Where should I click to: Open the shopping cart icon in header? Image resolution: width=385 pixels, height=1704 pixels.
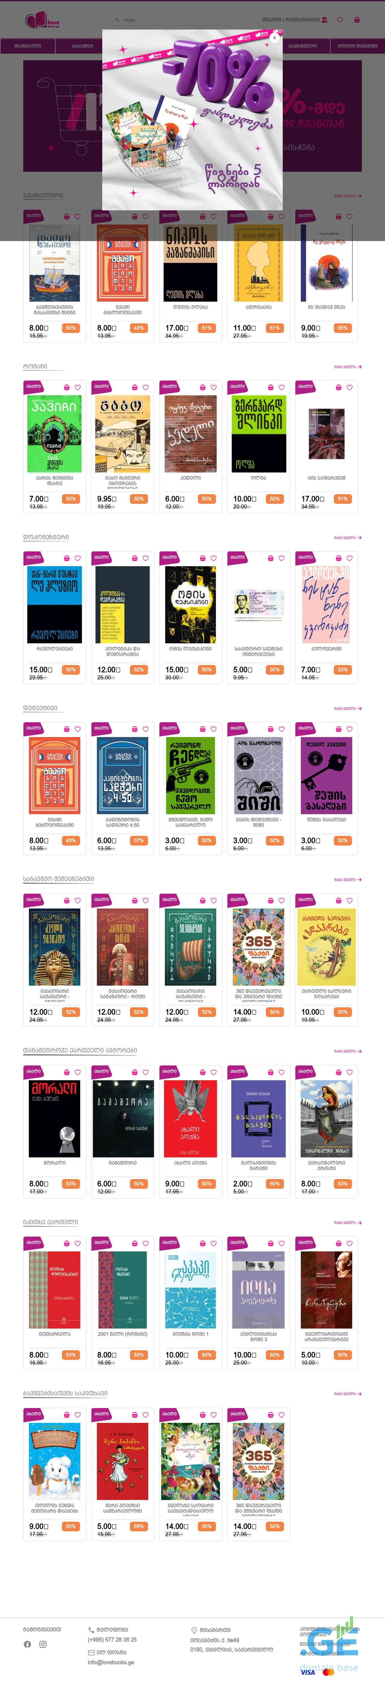click(357, 20)
